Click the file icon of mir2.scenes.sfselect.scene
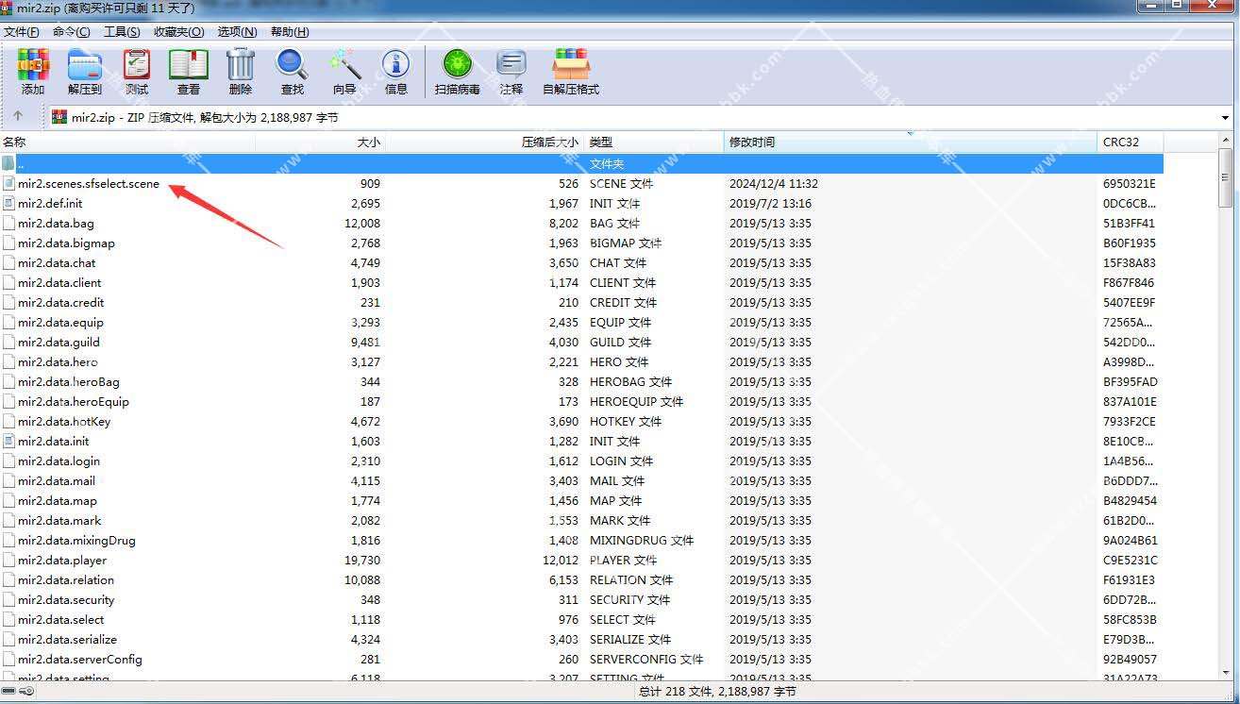This screenshot has height=704, width=1240. (x=8, y=183)
